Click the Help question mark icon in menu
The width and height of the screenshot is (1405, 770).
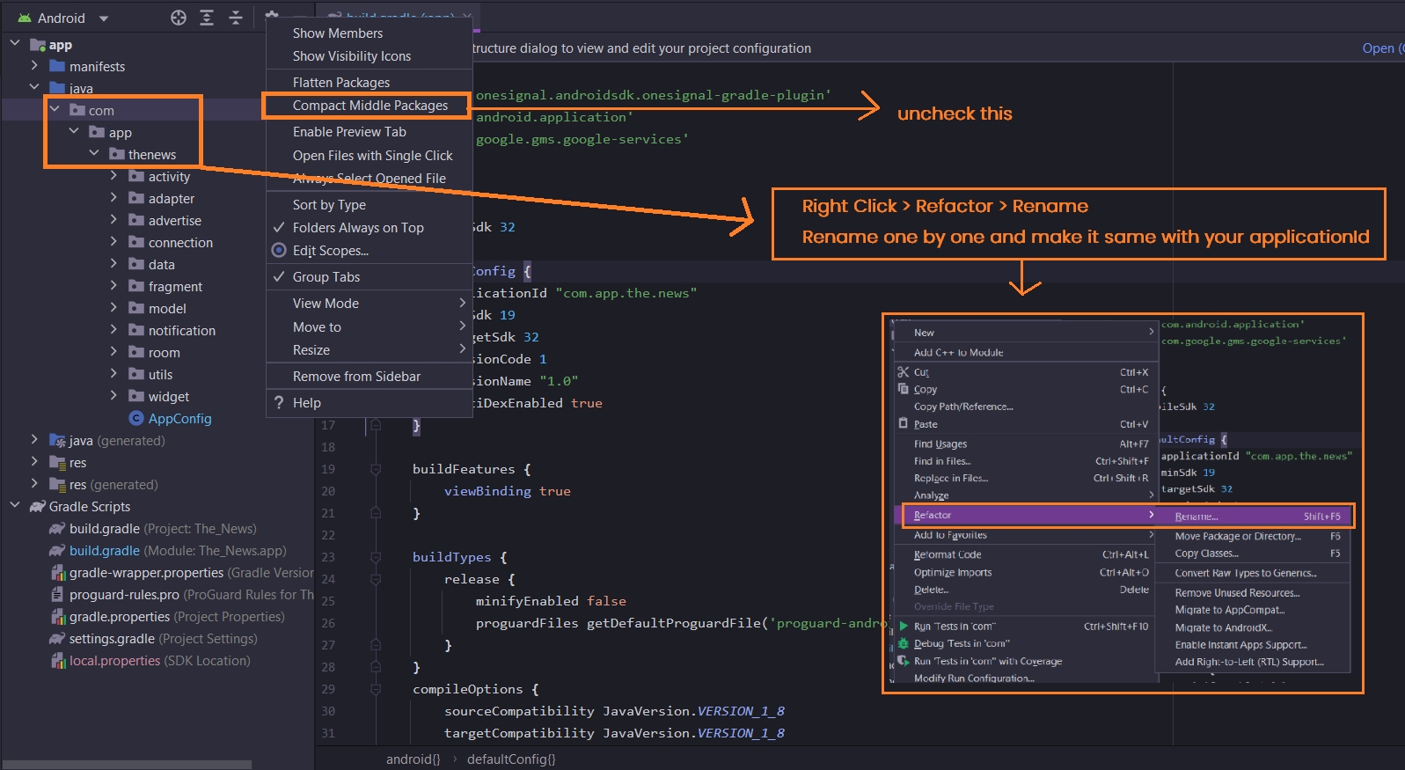tap(279, 403)
